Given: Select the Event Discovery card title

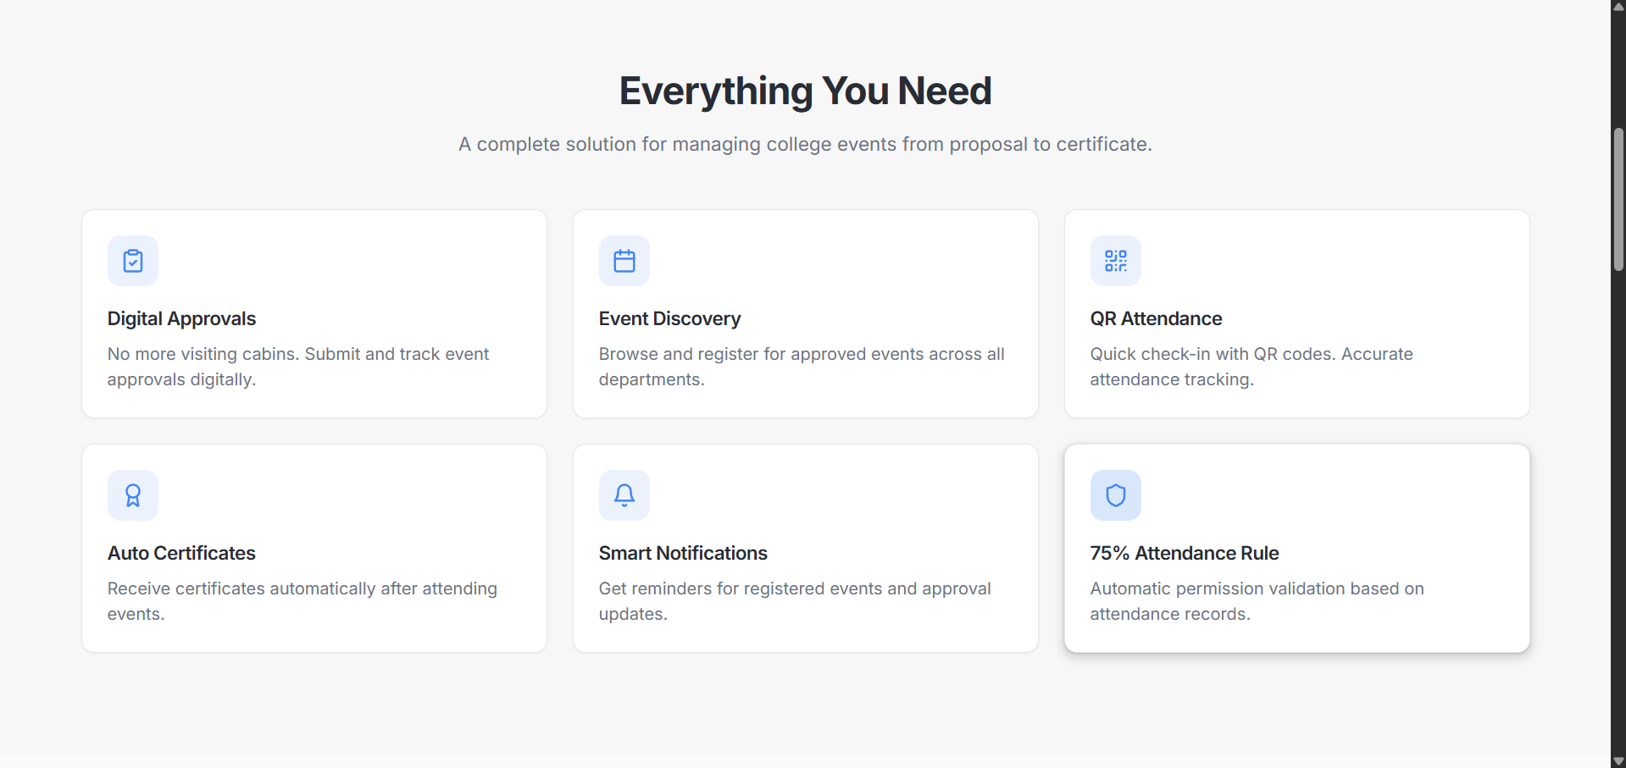Looking at the screenshot, I should 669,319.
